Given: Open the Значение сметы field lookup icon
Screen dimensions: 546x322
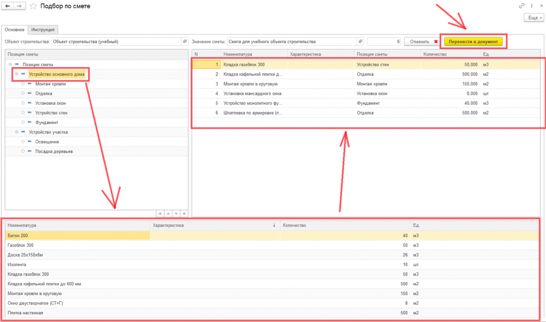Looking at the screenshot, I should (360, 42).
